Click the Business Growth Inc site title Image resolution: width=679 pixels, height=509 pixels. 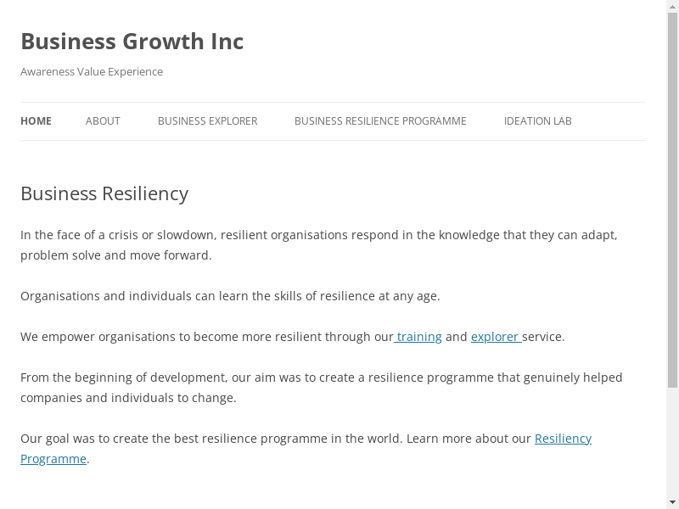(x=132, y=42)
